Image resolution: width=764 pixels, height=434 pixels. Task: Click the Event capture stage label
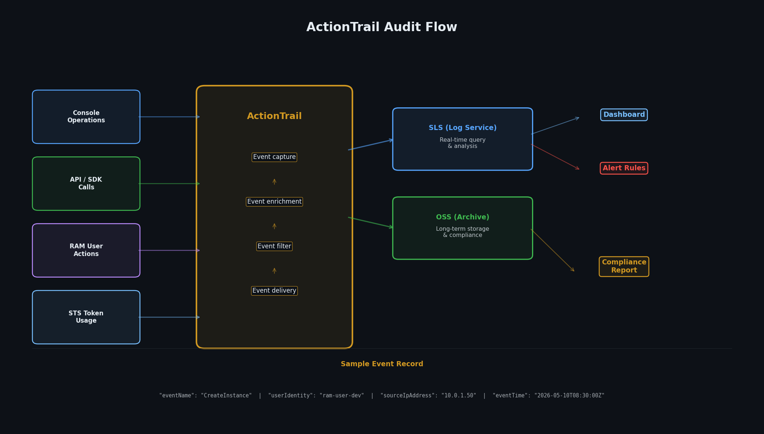274,157
